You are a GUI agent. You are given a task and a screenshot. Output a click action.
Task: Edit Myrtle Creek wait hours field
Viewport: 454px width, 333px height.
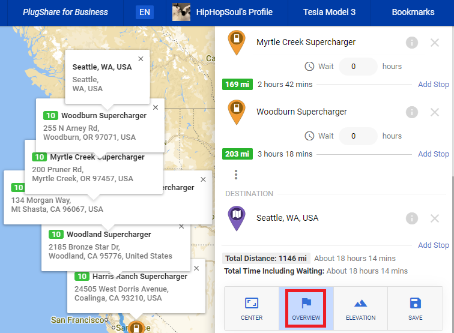(358, 67)
